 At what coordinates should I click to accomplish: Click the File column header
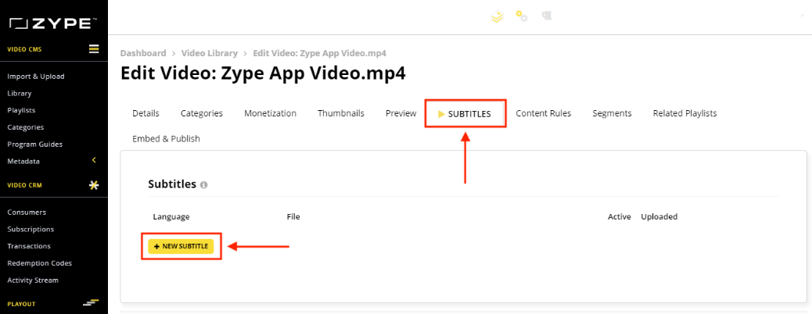[x=293, y=216]
